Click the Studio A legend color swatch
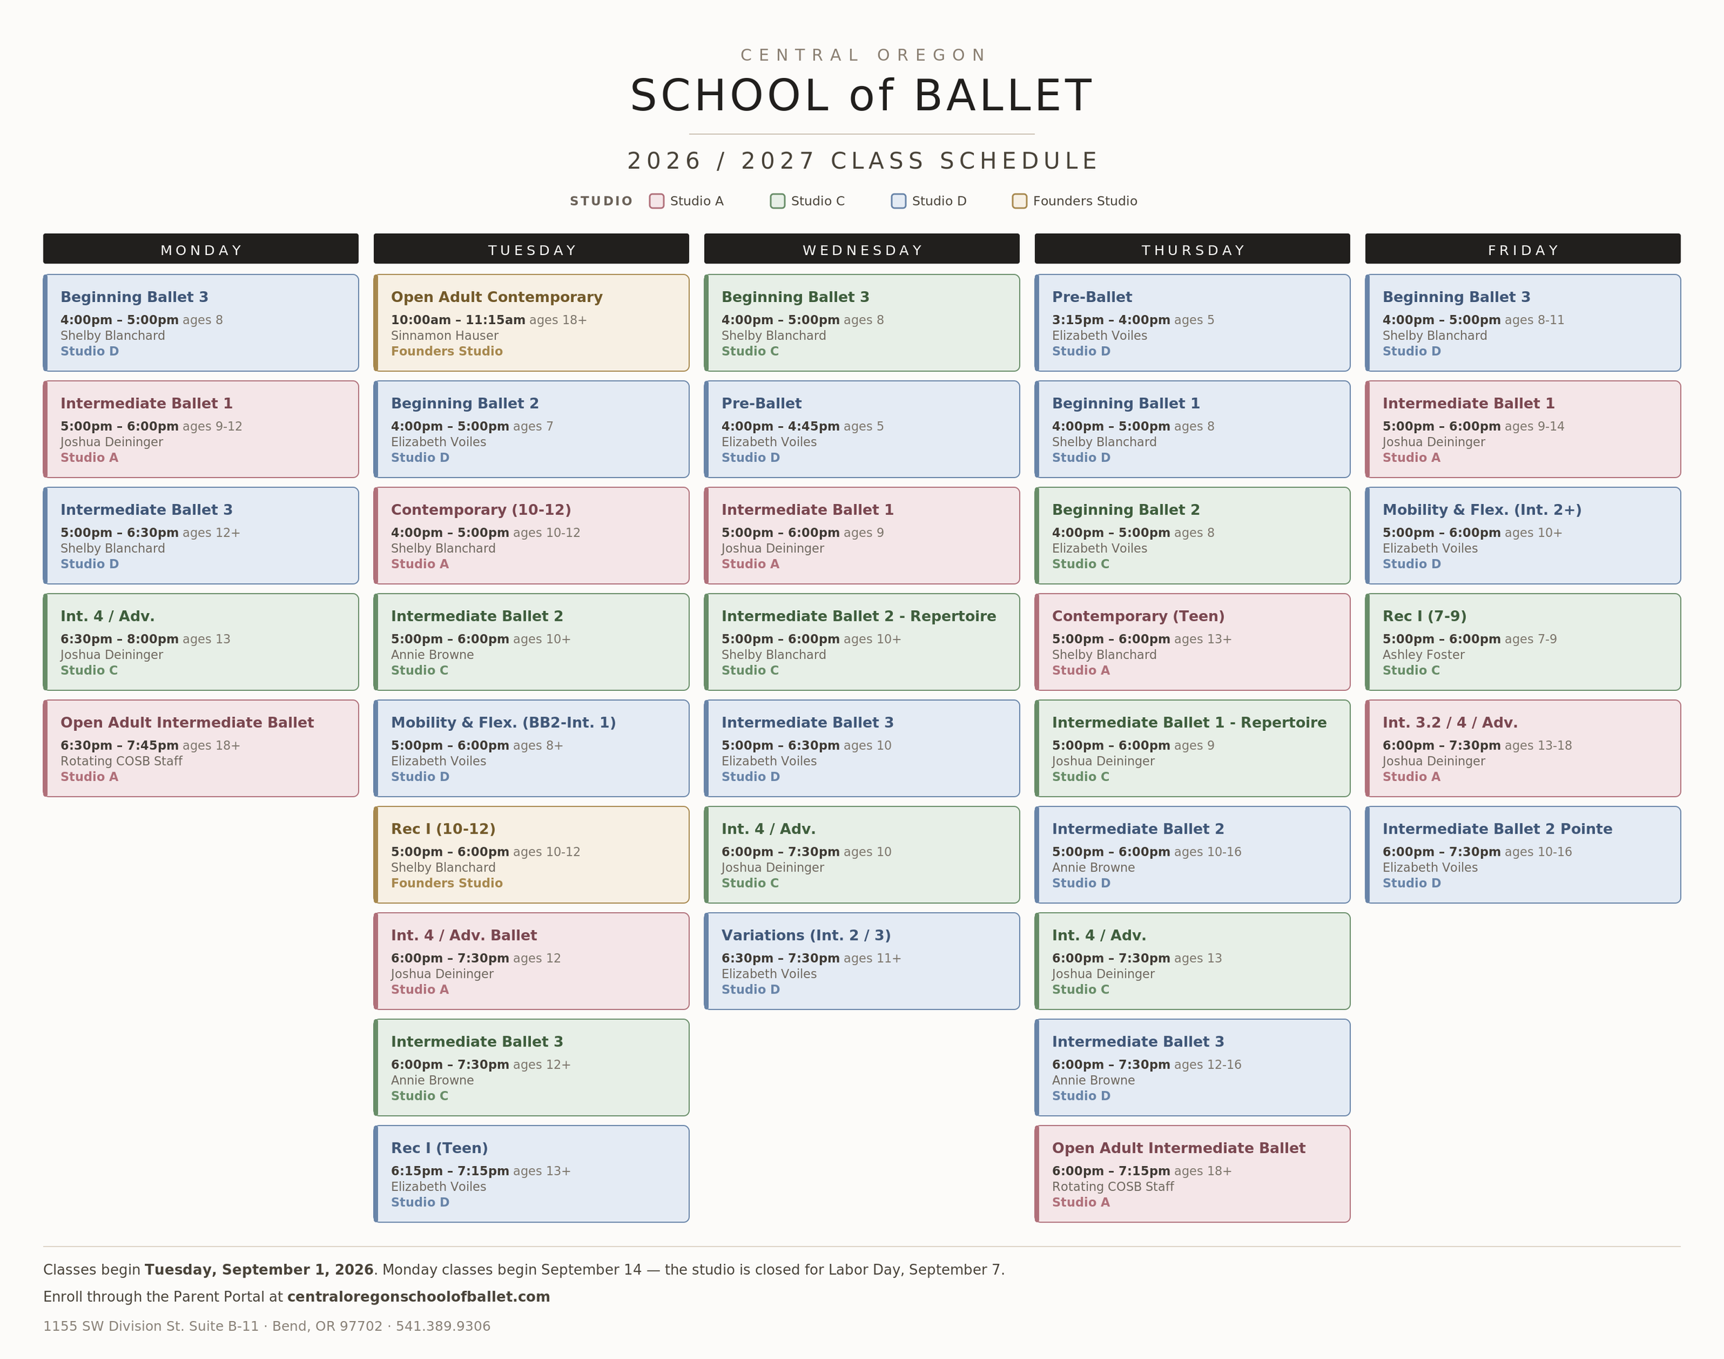The image size is (1724, 1359). (656, 201)
